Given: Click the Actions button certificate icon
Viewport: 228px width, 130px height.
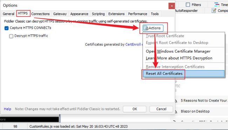Looking at the screenshot, I should click(x=146, y=28).
